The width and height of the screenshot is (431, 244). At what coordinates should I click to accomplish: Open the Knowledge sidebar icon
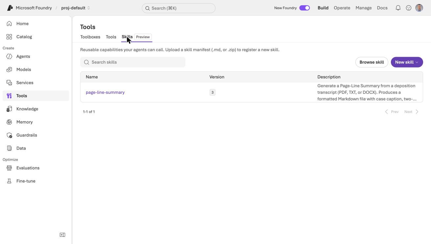pyautogui.click(x=9, y=109)
